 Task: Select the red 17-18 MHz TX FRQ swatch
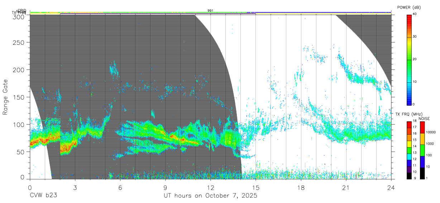tap(409, 125)
